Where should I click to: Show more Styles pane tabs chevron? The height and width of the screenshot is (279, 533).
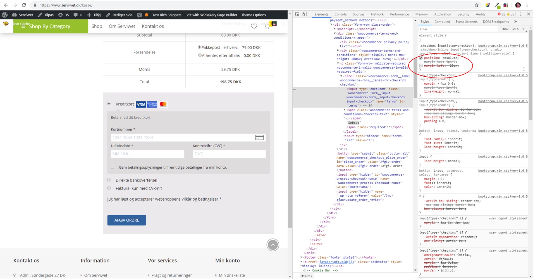click(x=515, y=21)
